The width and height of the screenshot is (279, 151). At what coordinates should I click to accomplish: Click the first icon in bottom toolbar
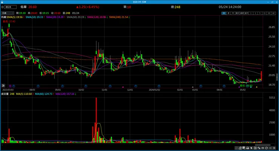point(236,148)
